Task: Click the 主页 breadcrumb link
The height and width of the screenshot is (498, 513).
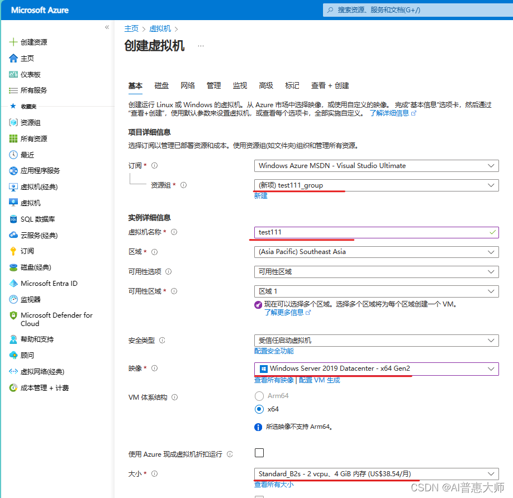Action: 131,29
